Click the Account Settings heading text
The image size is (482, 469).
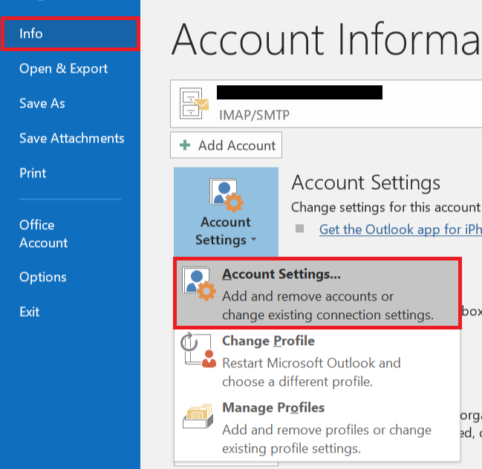[x=366, y=183]
